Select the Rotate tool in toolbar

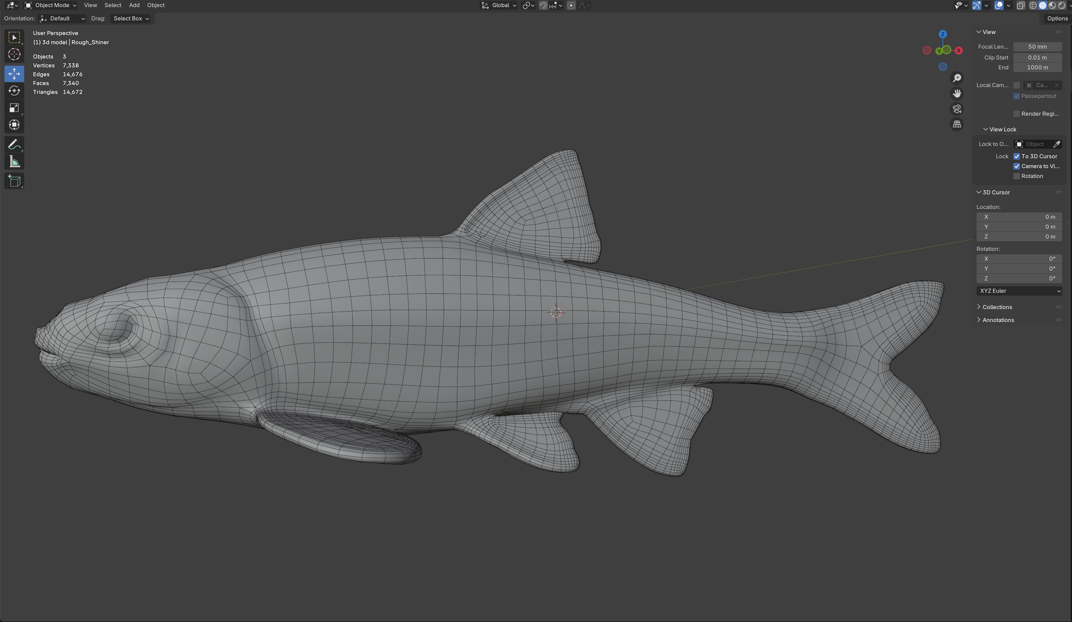[x=14, y=91]
